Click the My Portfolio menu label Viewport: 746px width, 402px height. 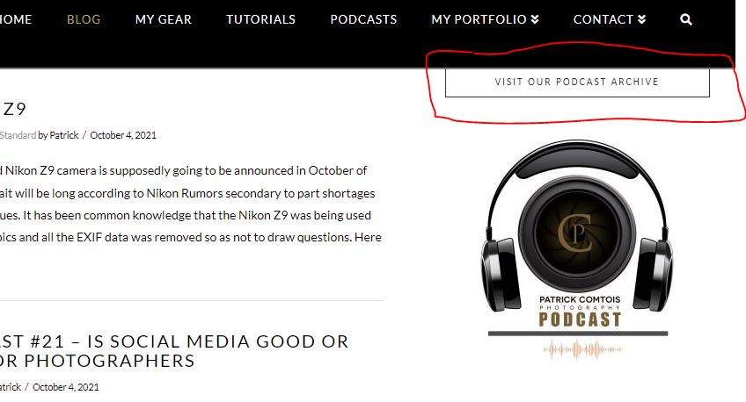(479, 19)
